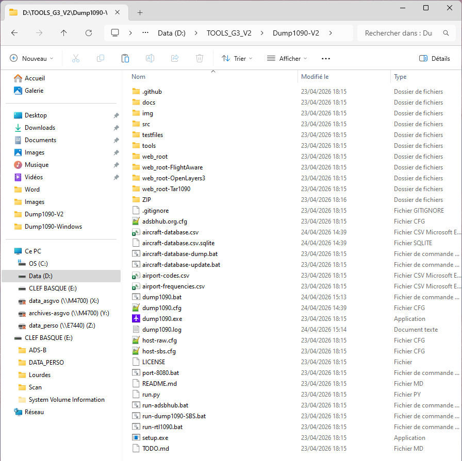This screenshot has height=461, width=462.
Task: Open more options ellipsis in command bar
Action: coord(326,58)
